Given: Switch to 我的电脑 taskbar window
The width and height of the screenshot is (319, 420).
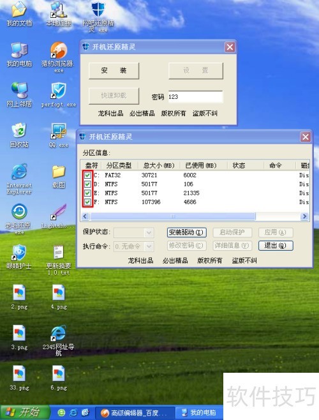Looking at the screenshot, I should [x=199, y=413].
